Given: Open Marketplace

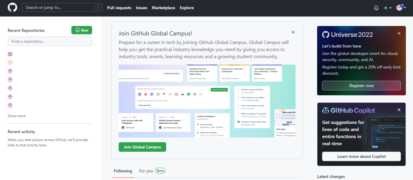Looking at the screenshot, I should click(163, 8).
